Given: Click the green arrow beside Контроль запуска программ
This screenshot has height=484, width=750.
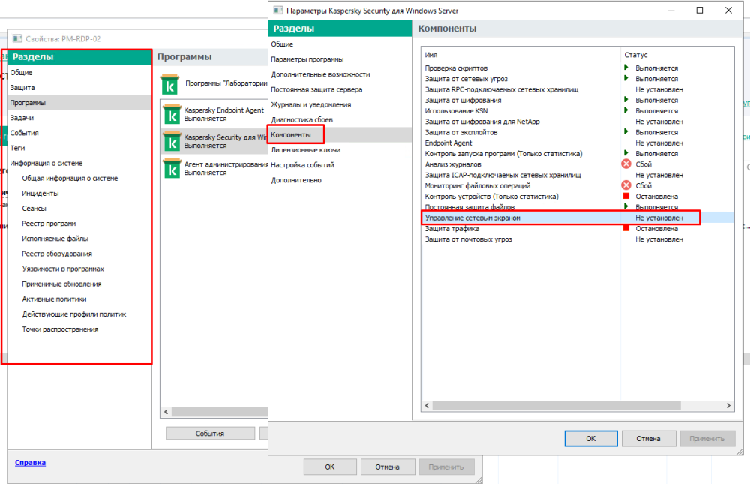Looking at the screenshot, I should pyautogui.click(x=626, y=153).
